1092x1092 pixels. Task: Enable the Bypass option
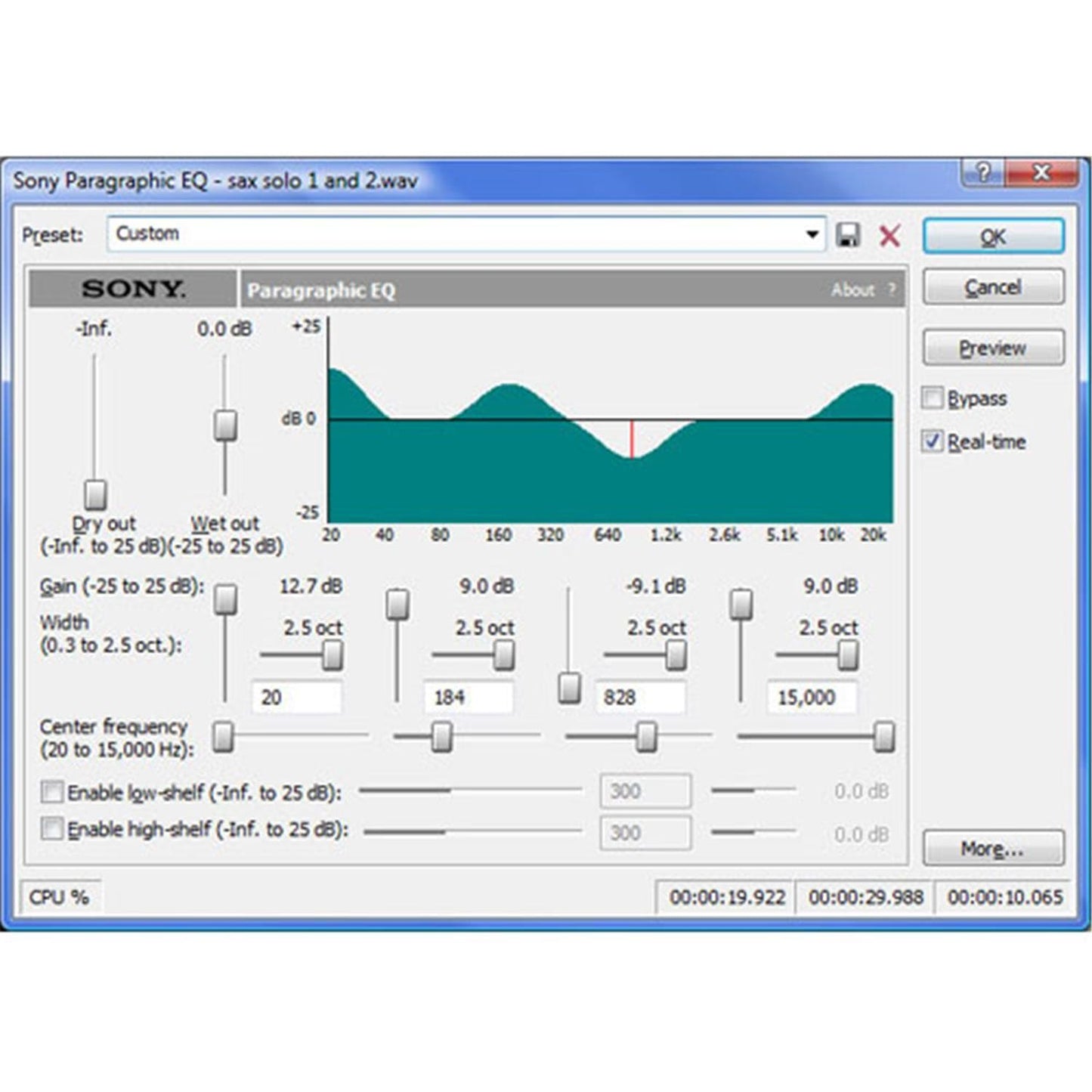click(931, 397)
